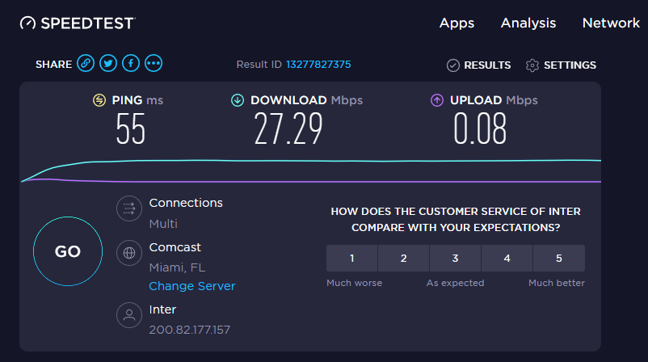Viewport: 648px width, 362px height.
Task: Click the IP address 200.82.177.157
Action: 190,330
